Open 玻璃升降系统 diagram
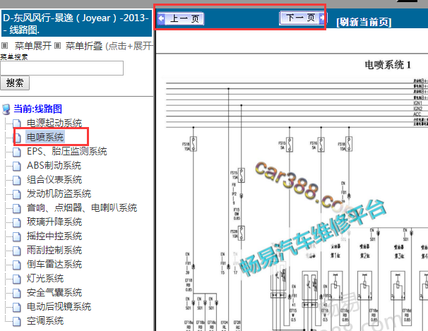The width and height of the screenshot is (428, 331). [x=54, y=222]
